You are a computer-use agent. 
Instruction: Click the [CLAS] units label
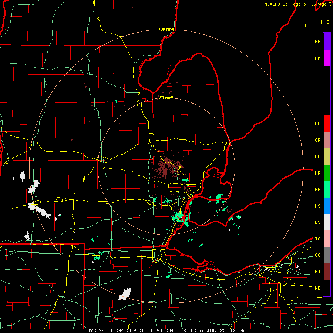point(313,26)
